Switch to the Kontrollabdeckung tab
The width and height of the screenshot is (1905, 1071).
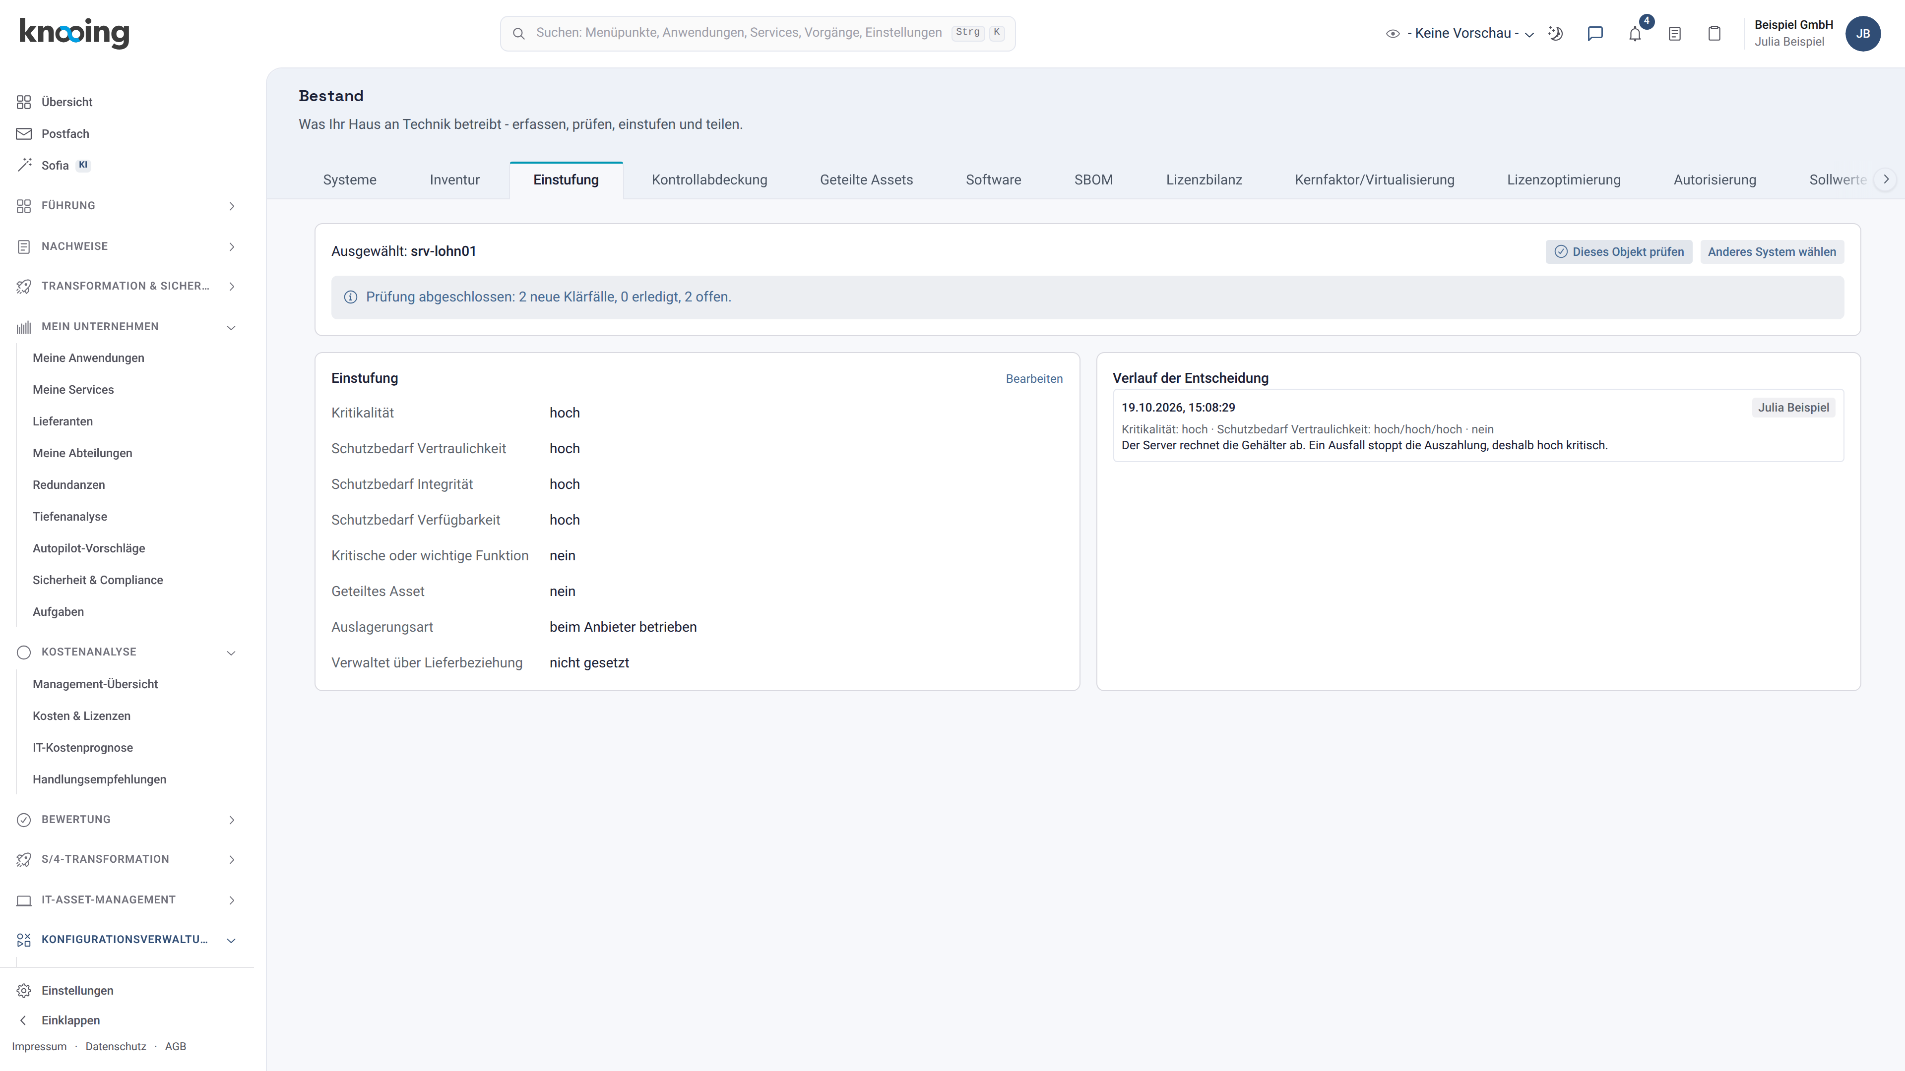(x=709, y=179)
